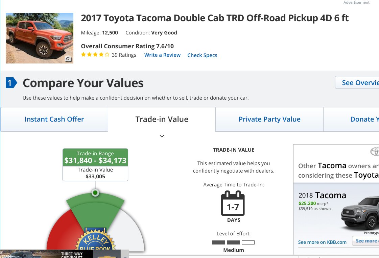Click the 1-7 days calendar icon
379x258 pixels.
click(233, 203)
